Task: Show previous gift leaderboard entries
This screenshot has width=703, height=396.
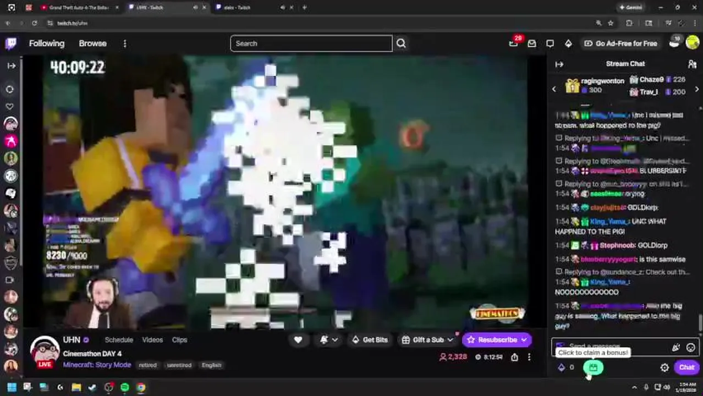Action: (x=554, y=89)
